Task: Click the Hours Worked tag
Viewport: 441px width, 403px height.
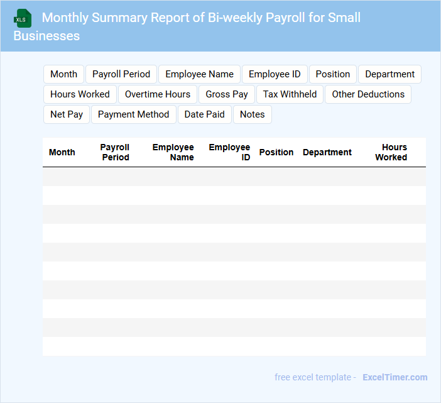Action: point(80,94)
